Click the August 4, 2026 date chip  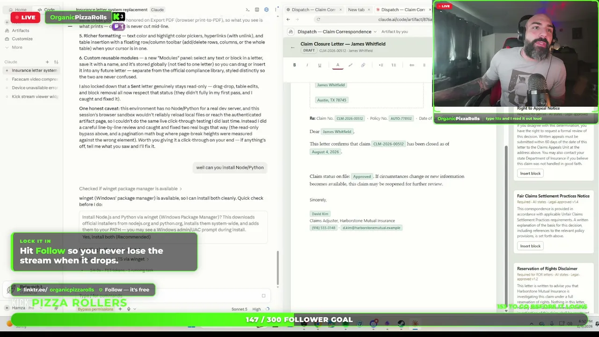(x=325, y=152)
